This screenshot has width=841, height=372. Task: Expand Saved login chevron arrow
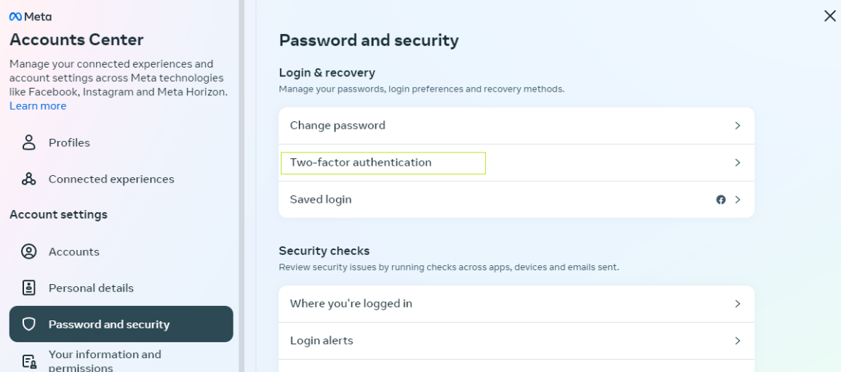[x=738, y=200]
